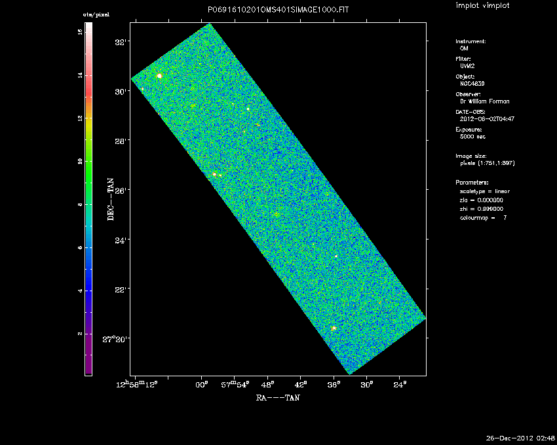
Task: Click the 'DATE-OBS:' label
Action: 471,112
